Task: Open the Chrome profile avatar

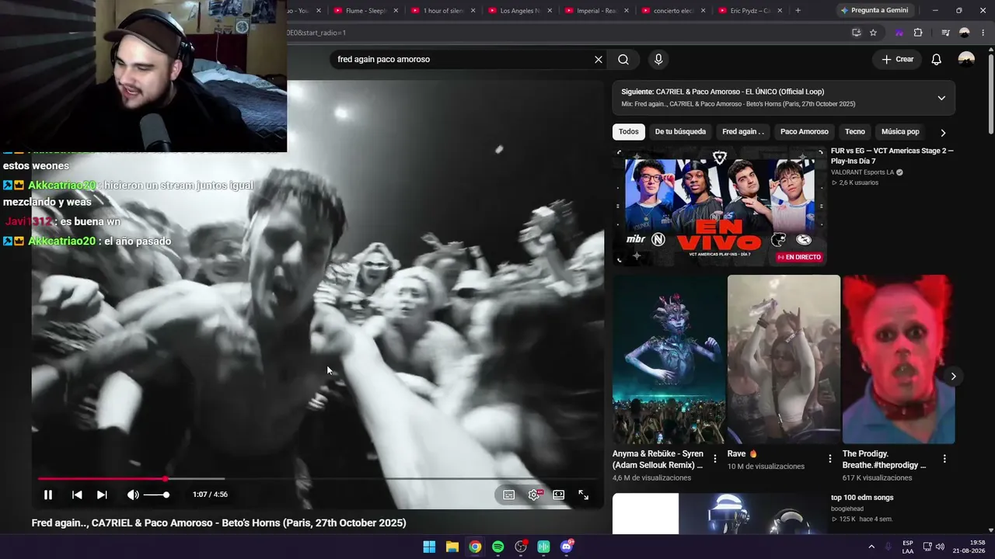Action: click(x=965, y=33)
